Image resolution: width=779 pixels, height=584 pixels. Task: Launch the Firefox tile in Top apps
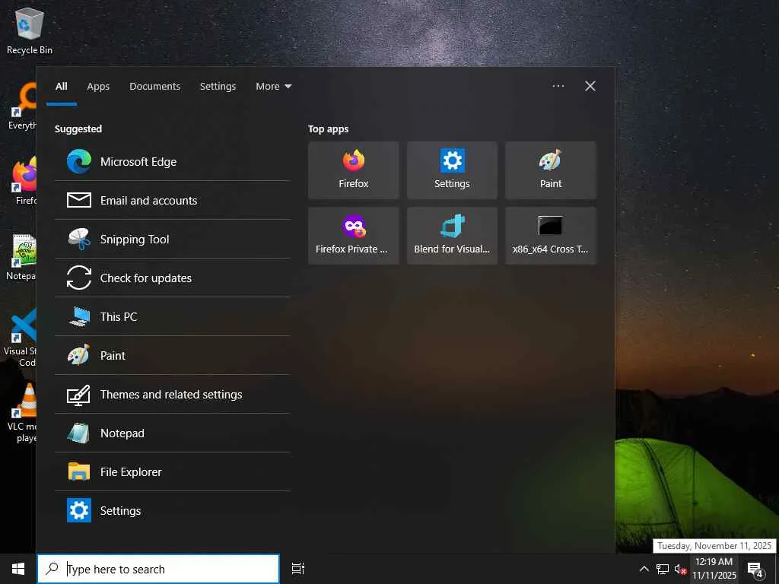353,170
